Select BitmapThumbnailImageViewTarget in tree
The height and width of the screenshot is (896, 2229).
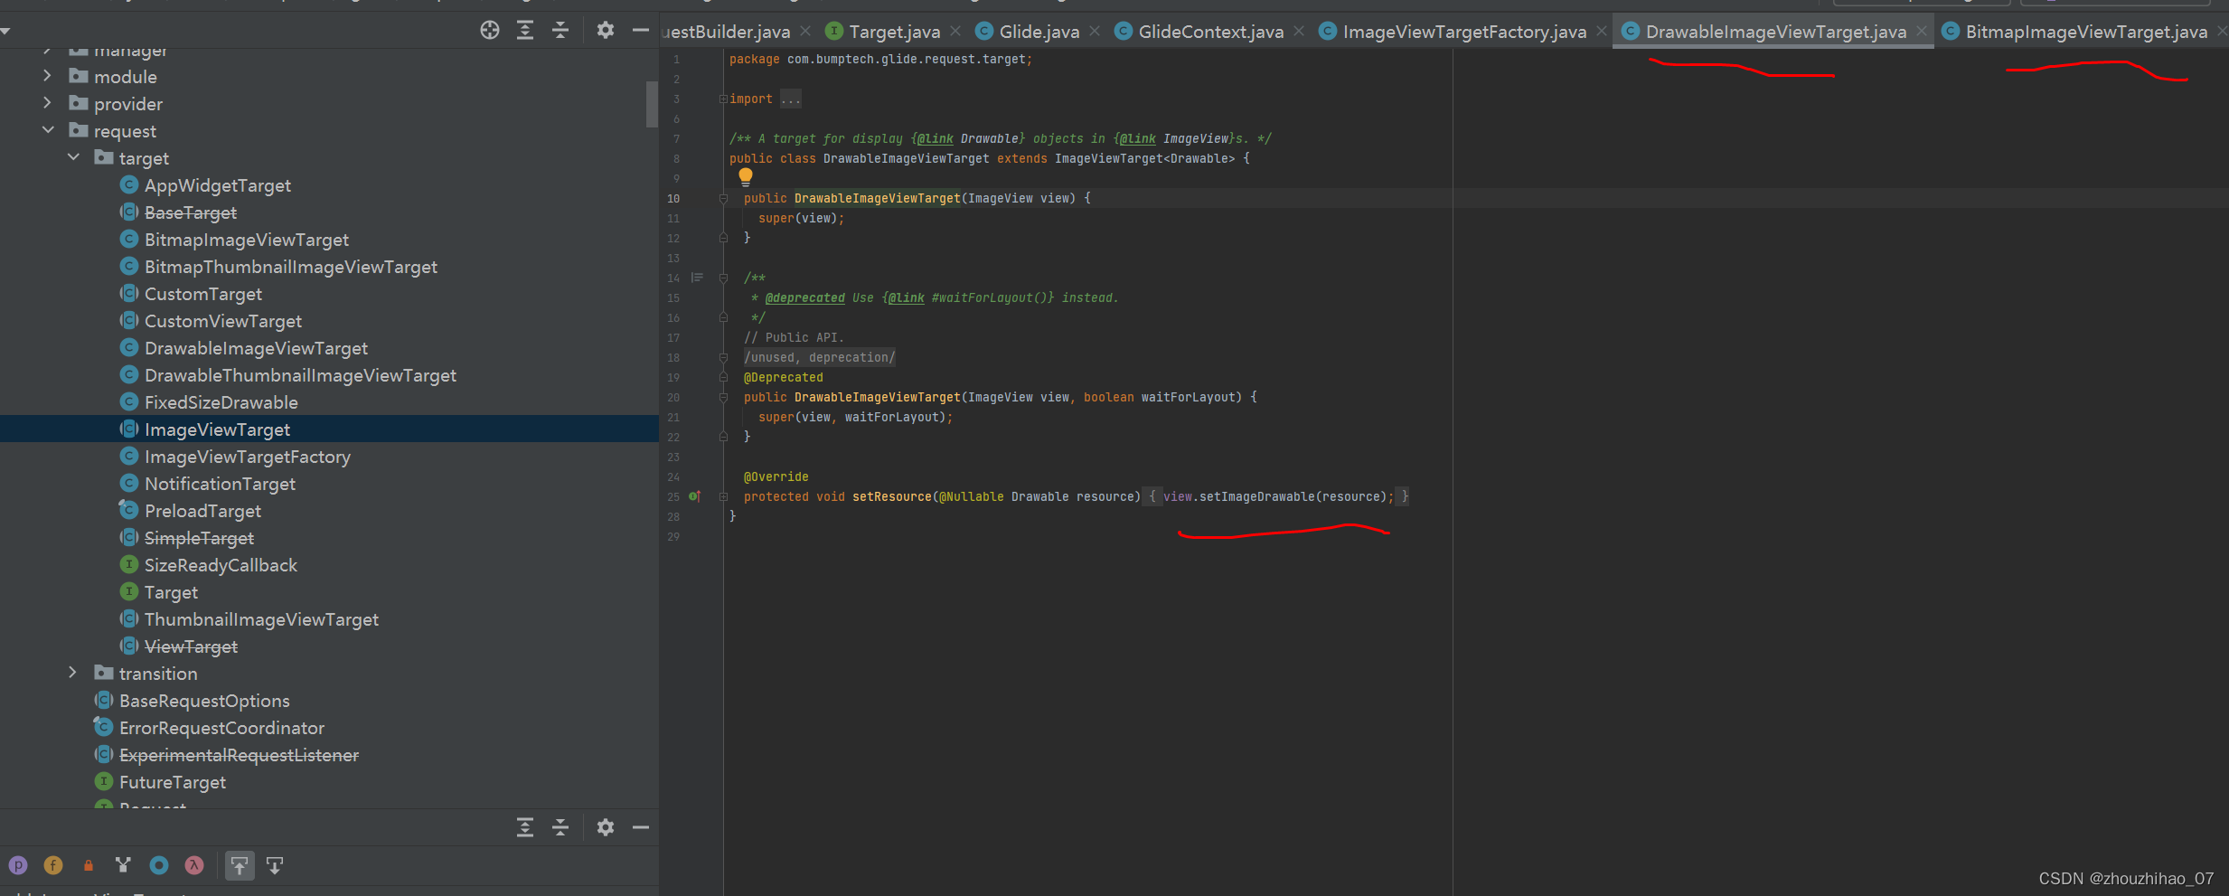click(x=291, y=267)
